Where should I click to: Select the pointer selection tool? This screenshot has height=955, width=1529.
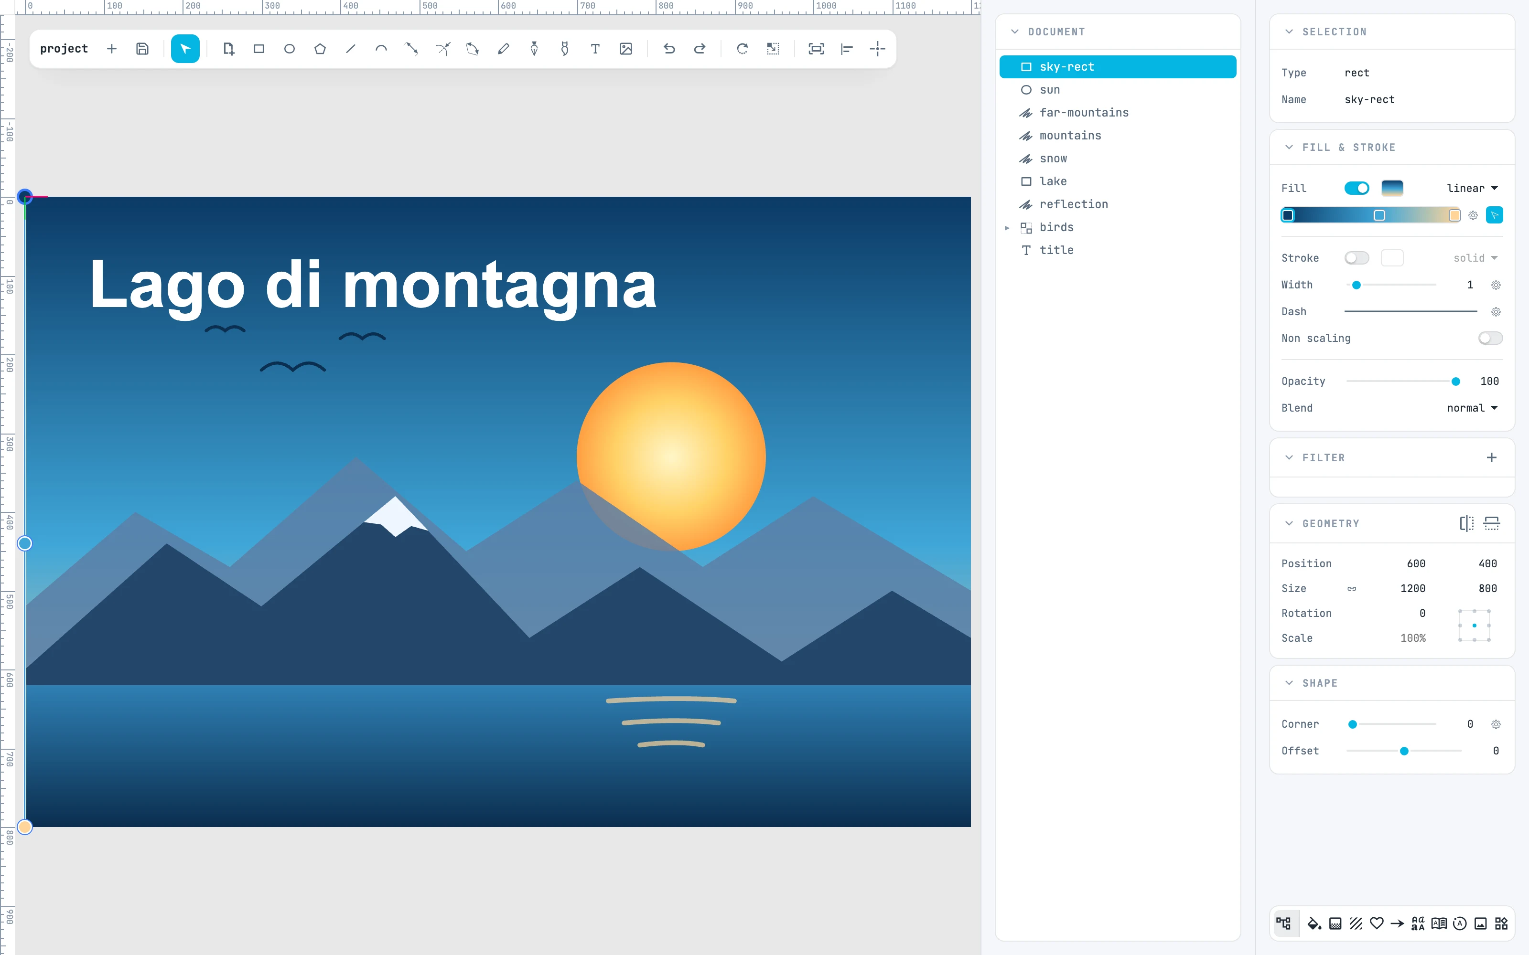pos(185,49)
